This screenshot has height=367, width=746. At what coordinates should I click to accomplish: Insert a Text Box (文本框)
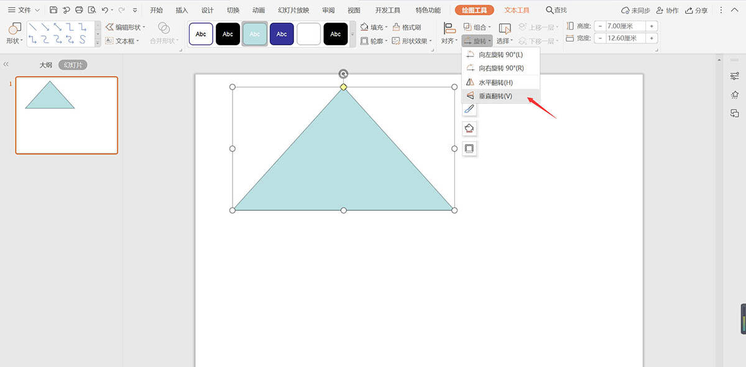coord(122,41)
